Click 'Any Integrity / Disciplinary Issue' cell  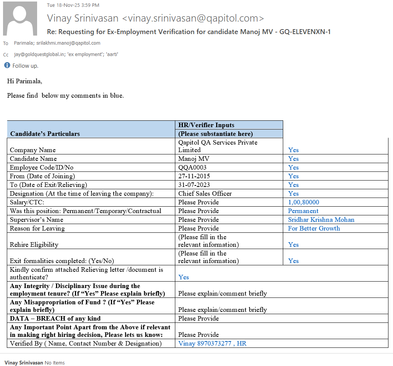click(x=91, y=290)
